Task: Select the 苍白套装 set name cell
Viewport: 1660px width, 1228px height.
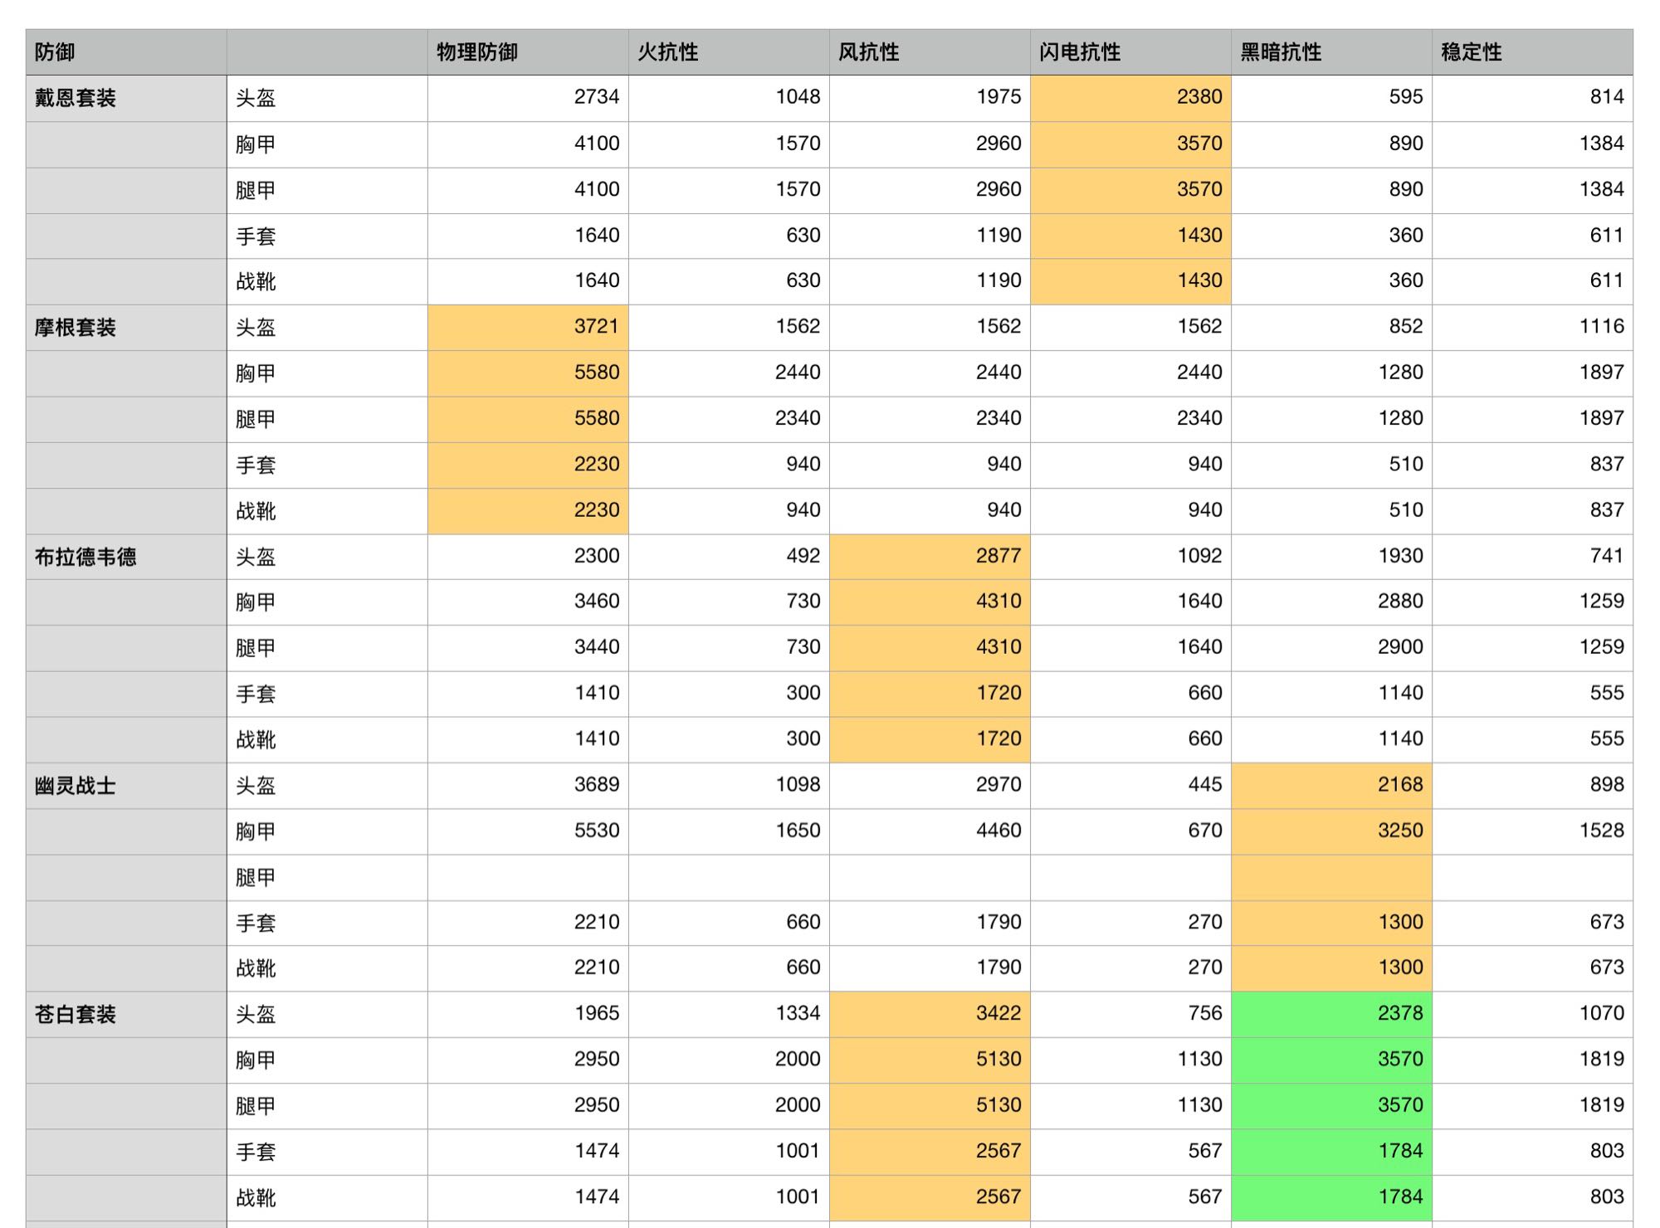Action: point(126,1014)
